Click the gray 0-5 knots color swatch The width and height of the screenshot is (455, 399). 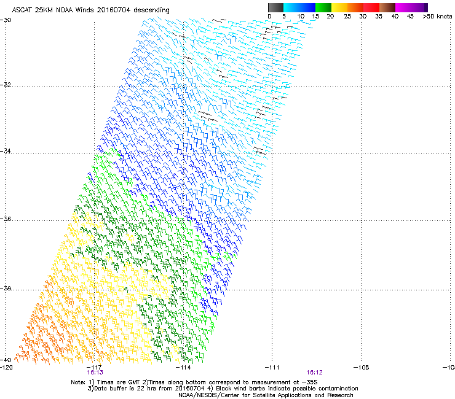pos(275,7)
